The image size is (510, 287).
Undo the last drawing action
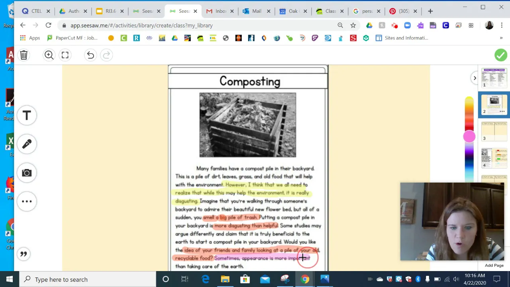coord(90,55)
